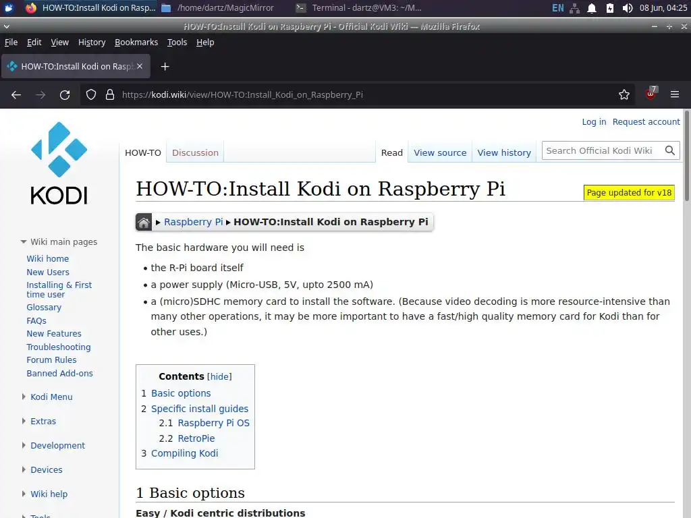Select the HOW-TO page tab
The height and width of the screenshot is (518, 691).
point(143,152)
